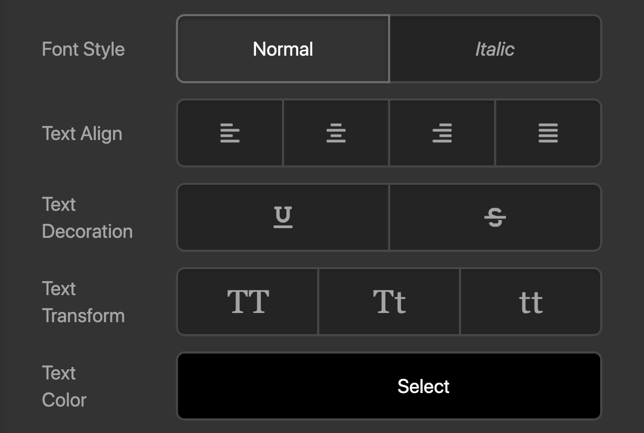Click the Font Style label
Image resolution: width=644 pixels, height=433 pixels.
(x=83, y=49)
